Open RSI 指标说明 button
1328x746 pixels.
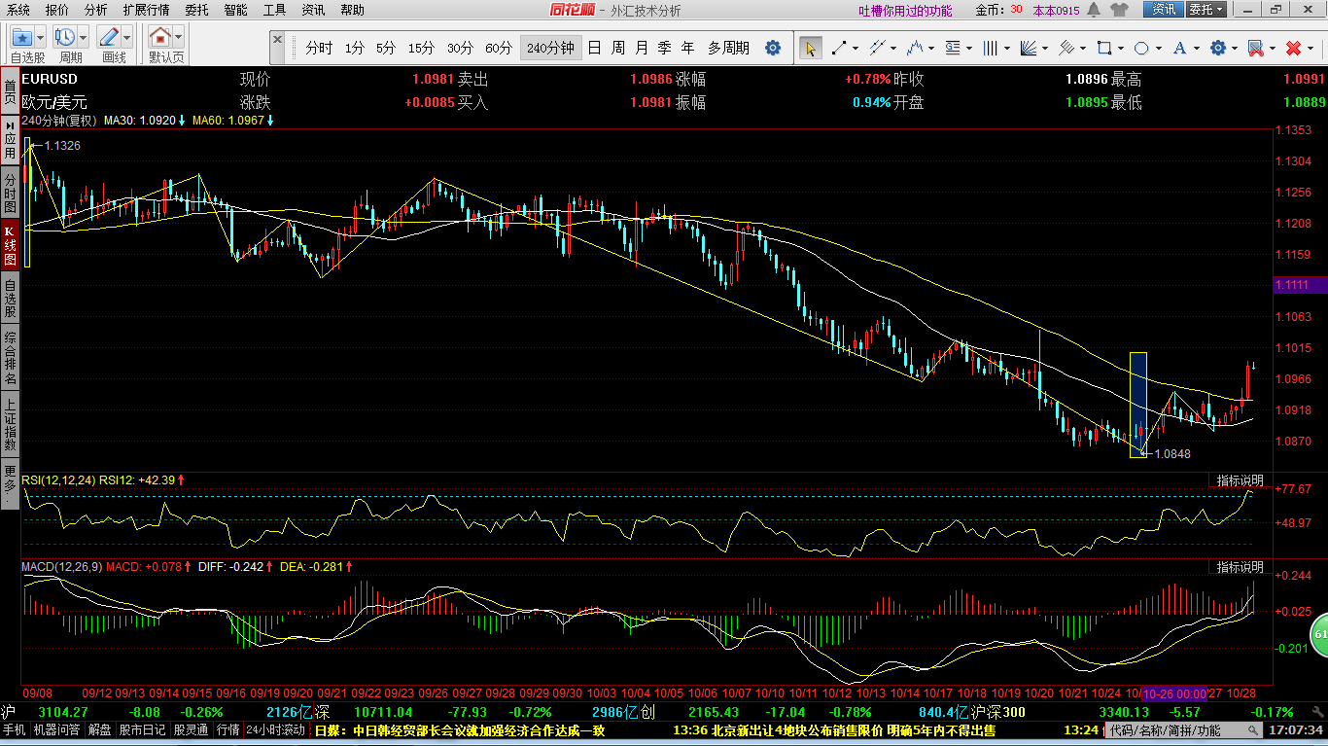coord(1241,480)
